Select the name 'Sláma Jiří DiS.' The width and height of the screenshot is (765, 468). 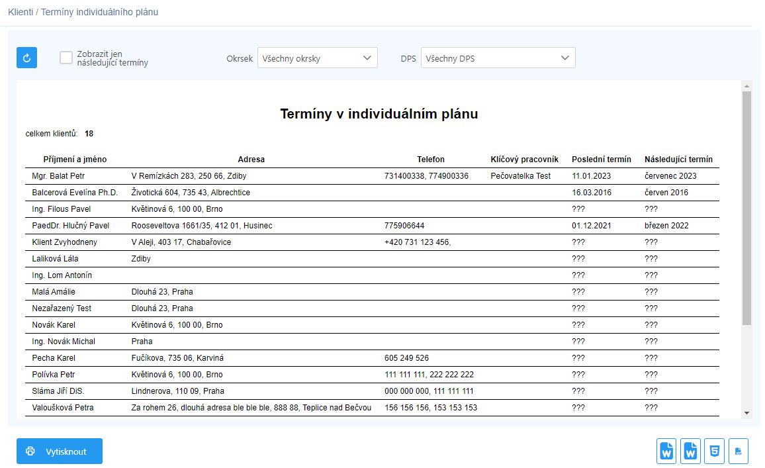tap(58, 391)
